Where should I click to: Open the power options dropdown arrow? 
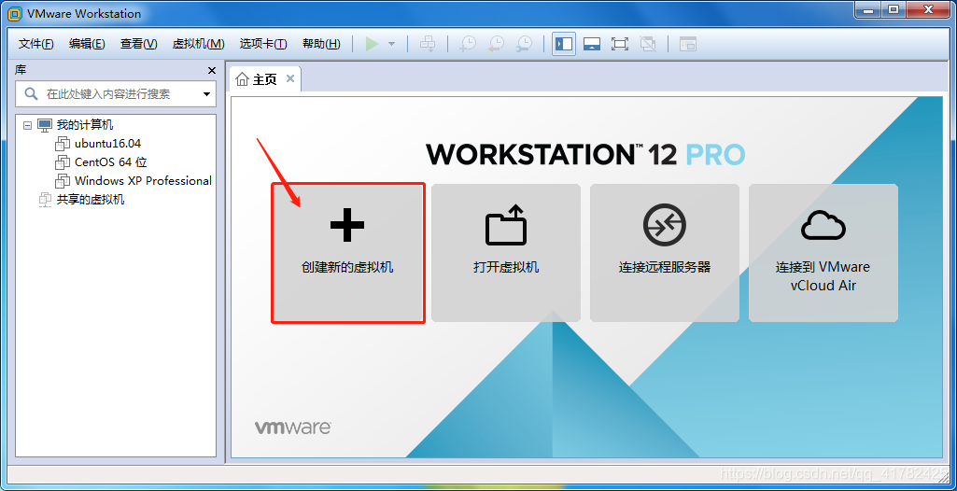tap(392, 44)
